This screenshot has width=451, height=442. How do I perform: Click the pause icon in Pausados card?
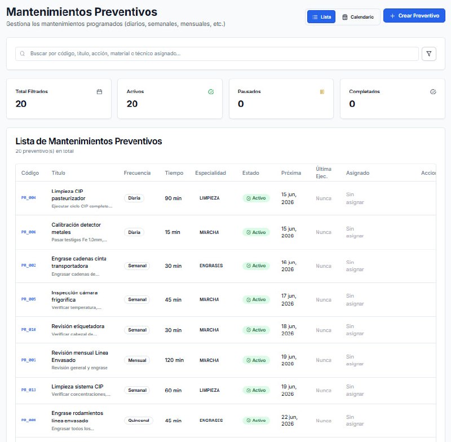click(x=322, y=92)
